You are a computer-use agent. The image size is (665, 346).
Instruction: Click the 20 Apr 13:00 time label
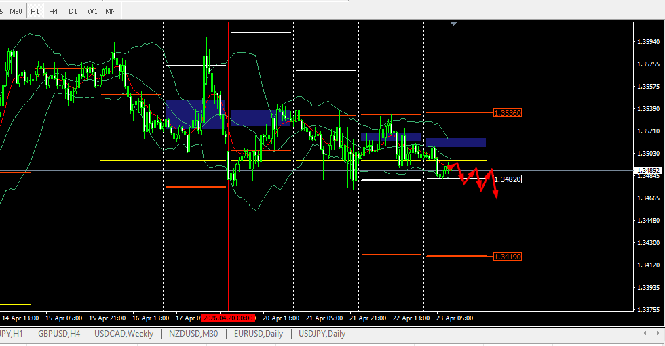(x=281, y=318)
